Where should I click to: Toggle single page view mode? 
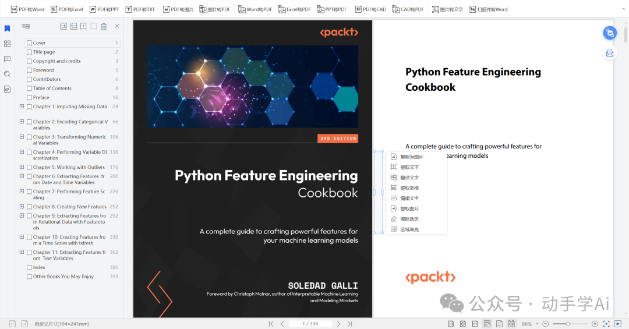(500, 324)
